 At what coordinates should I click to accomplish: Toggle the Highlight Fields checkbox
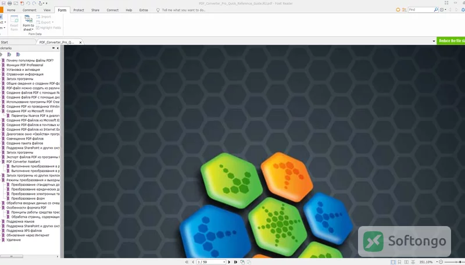tap(38, 28)
